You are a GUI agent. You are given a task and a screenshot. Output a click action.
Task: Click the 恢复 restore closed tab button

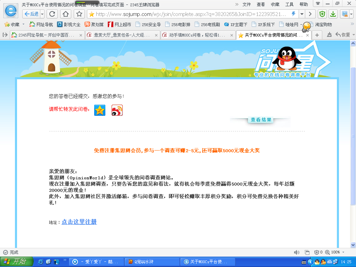[343, 35]
